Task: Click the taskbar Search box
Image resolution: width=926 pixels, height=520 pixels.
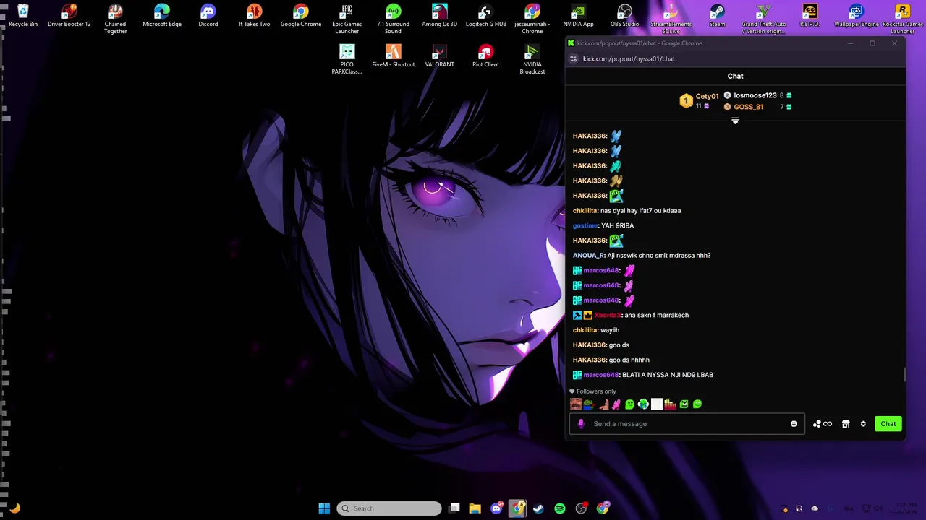Action: coord(389,508)
